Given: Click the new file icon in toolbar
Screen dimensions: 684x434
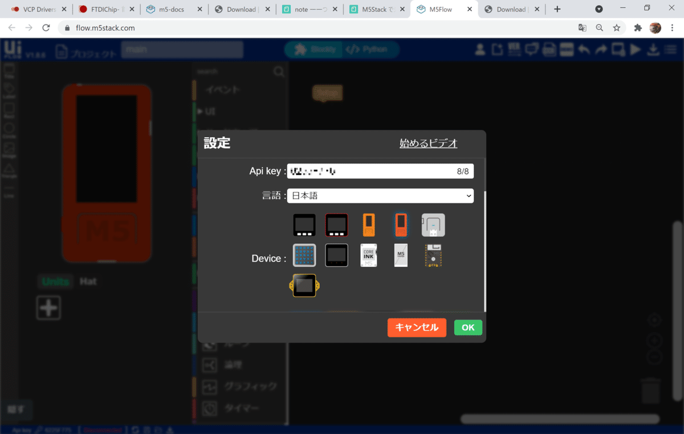Looking at the screenshot, I should (498, 50).
